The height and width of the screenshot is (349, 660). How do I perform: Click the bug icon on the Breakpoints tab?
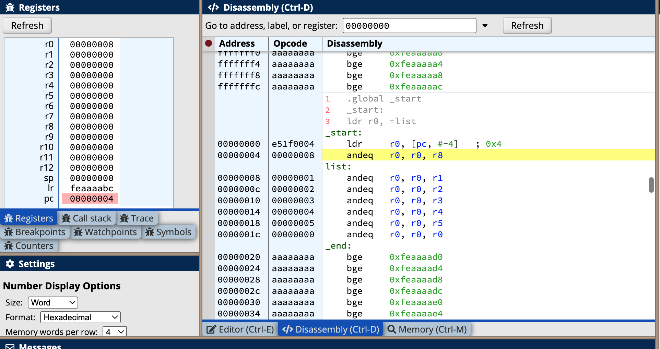pyautogui.click(x=9, y=232)
